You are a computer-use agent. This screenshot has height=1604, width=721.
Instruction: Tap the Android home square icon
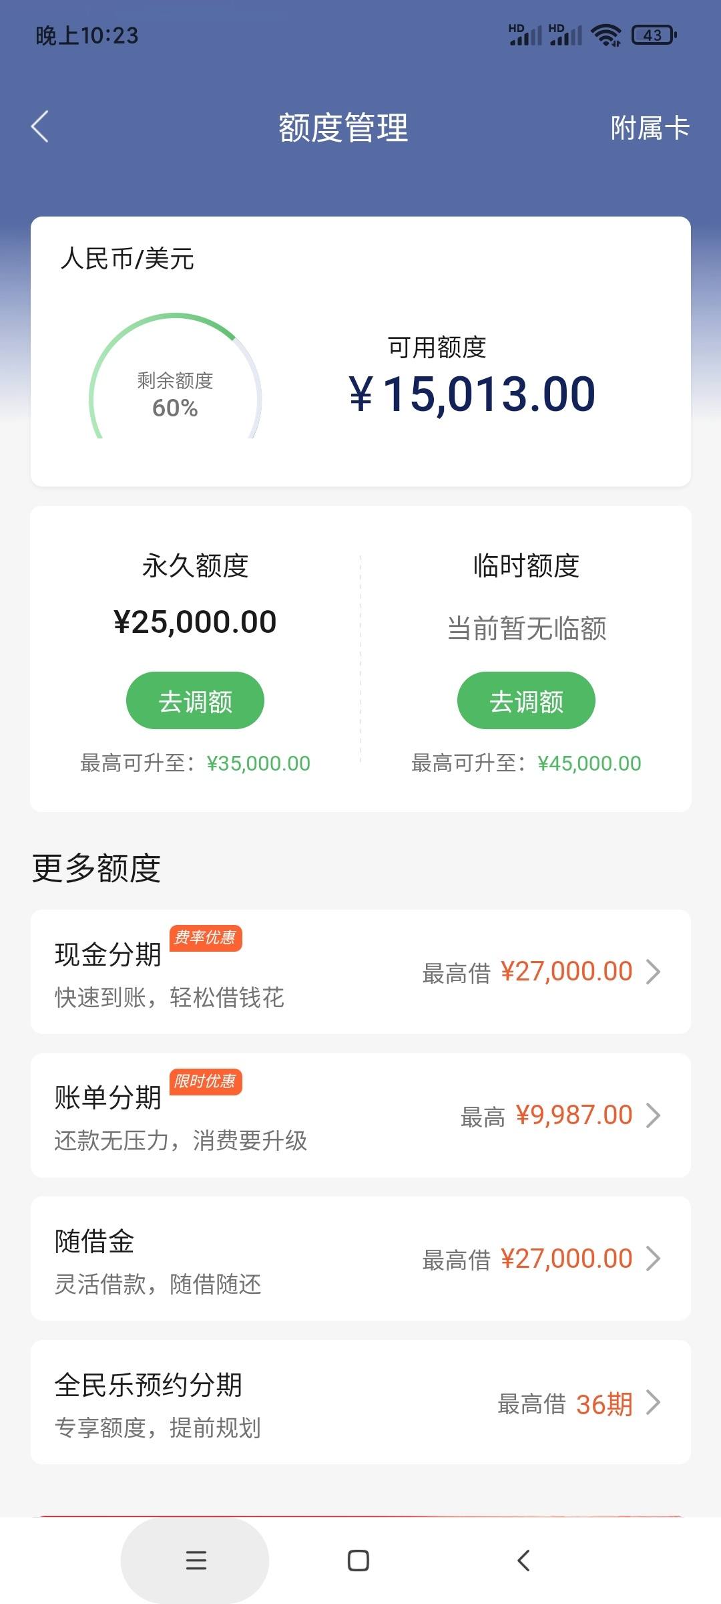click(358, 1561)
